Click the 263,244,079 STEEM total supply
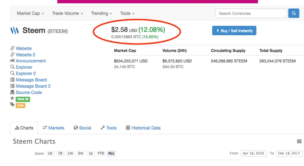The width and height of the screenshot is (304, 166). [x=277, y=61]
